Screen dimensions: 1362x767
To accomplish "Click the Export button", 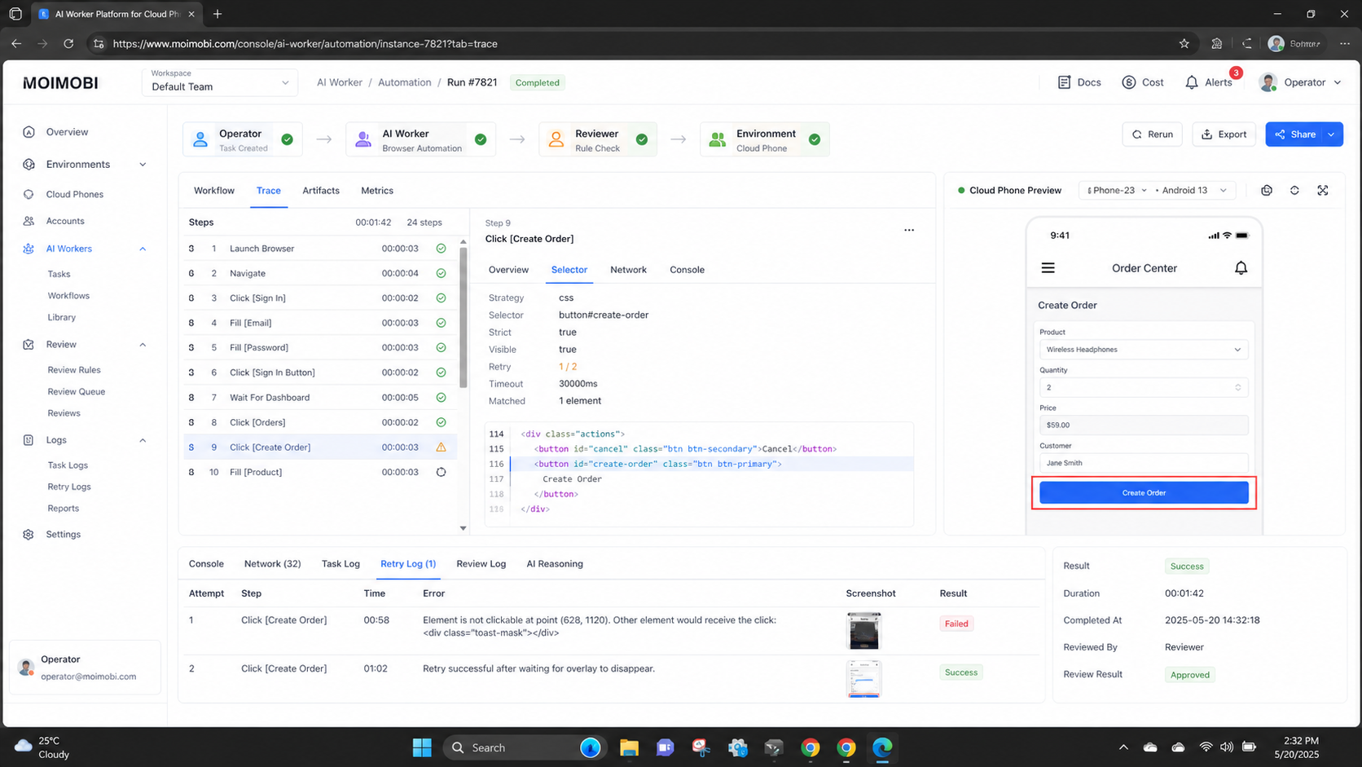I will 1224,134.
